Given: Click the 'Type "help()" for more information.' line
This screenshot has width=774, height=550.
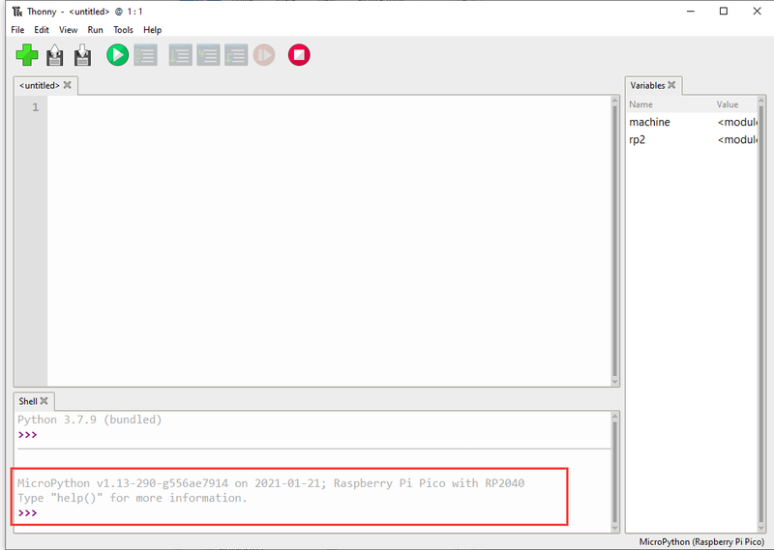Looking at the screenshot, I should 133,498.
